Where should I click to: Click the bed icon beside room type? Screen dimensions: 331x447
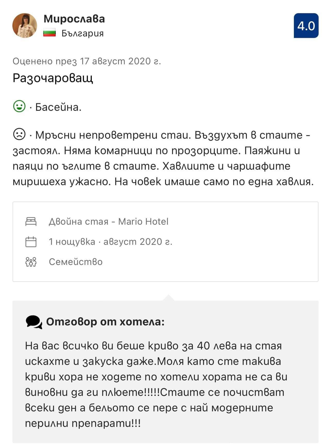tap(31, 222)
